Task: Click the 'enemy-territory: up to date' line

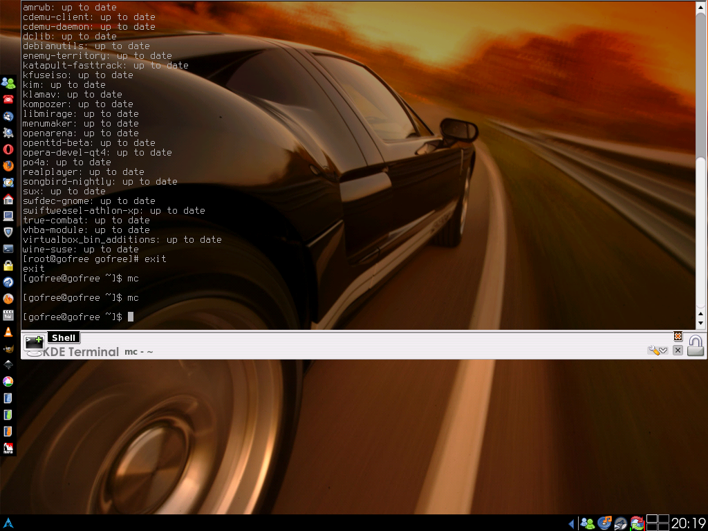Action: click(97, 56)
